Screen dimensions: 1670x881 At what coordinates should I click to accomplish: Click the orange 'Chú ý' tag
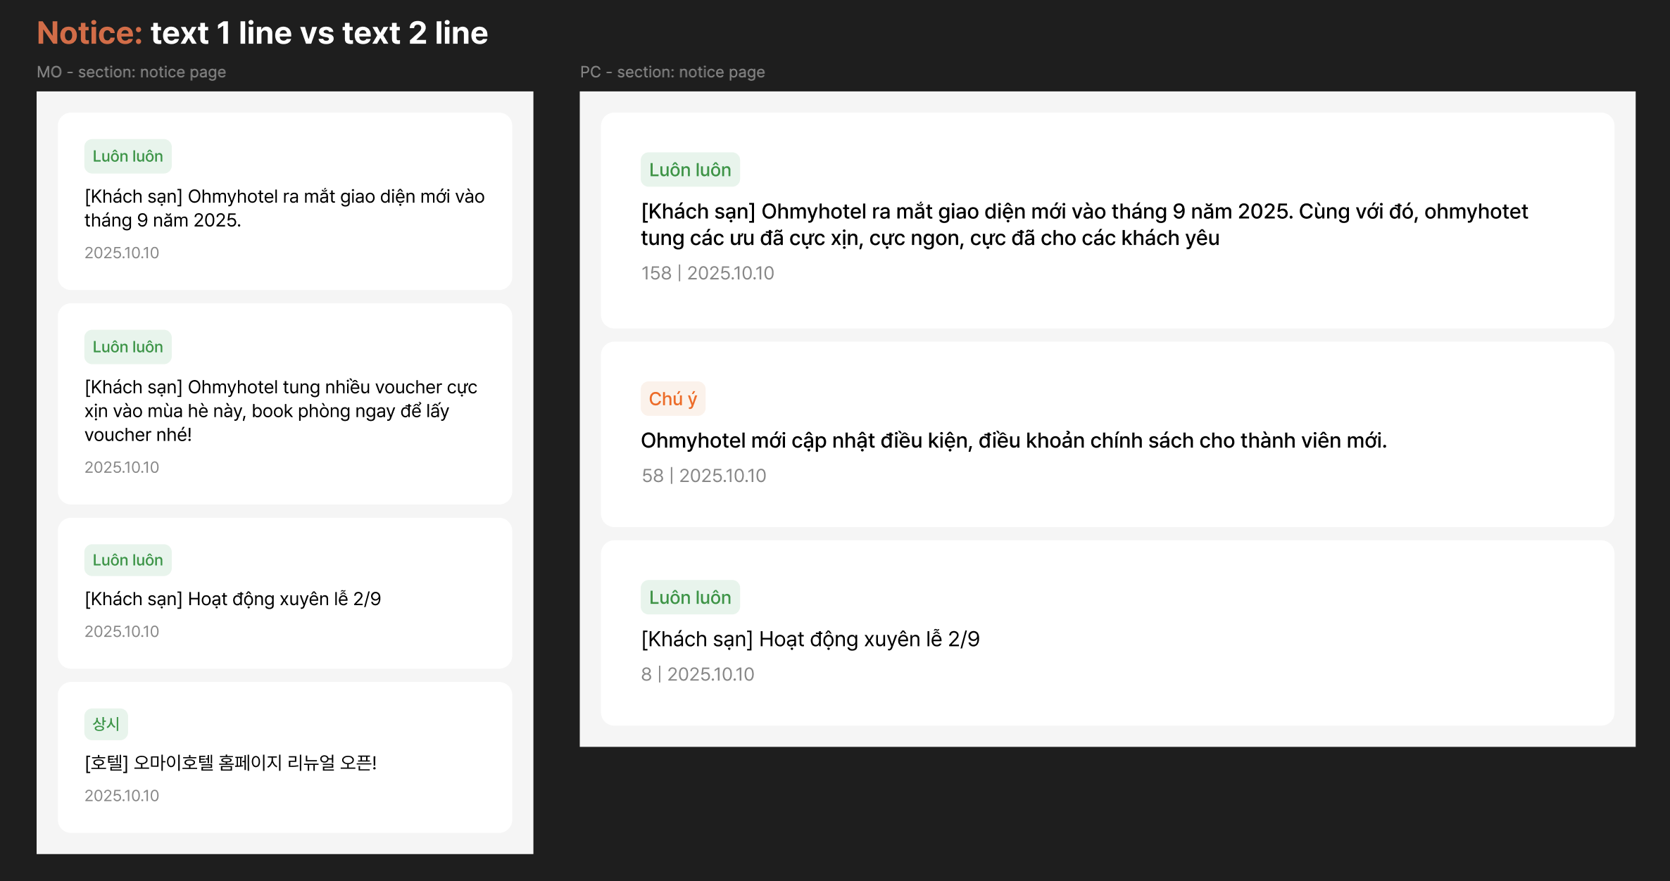pyautogui.click(x=672, y=399)
